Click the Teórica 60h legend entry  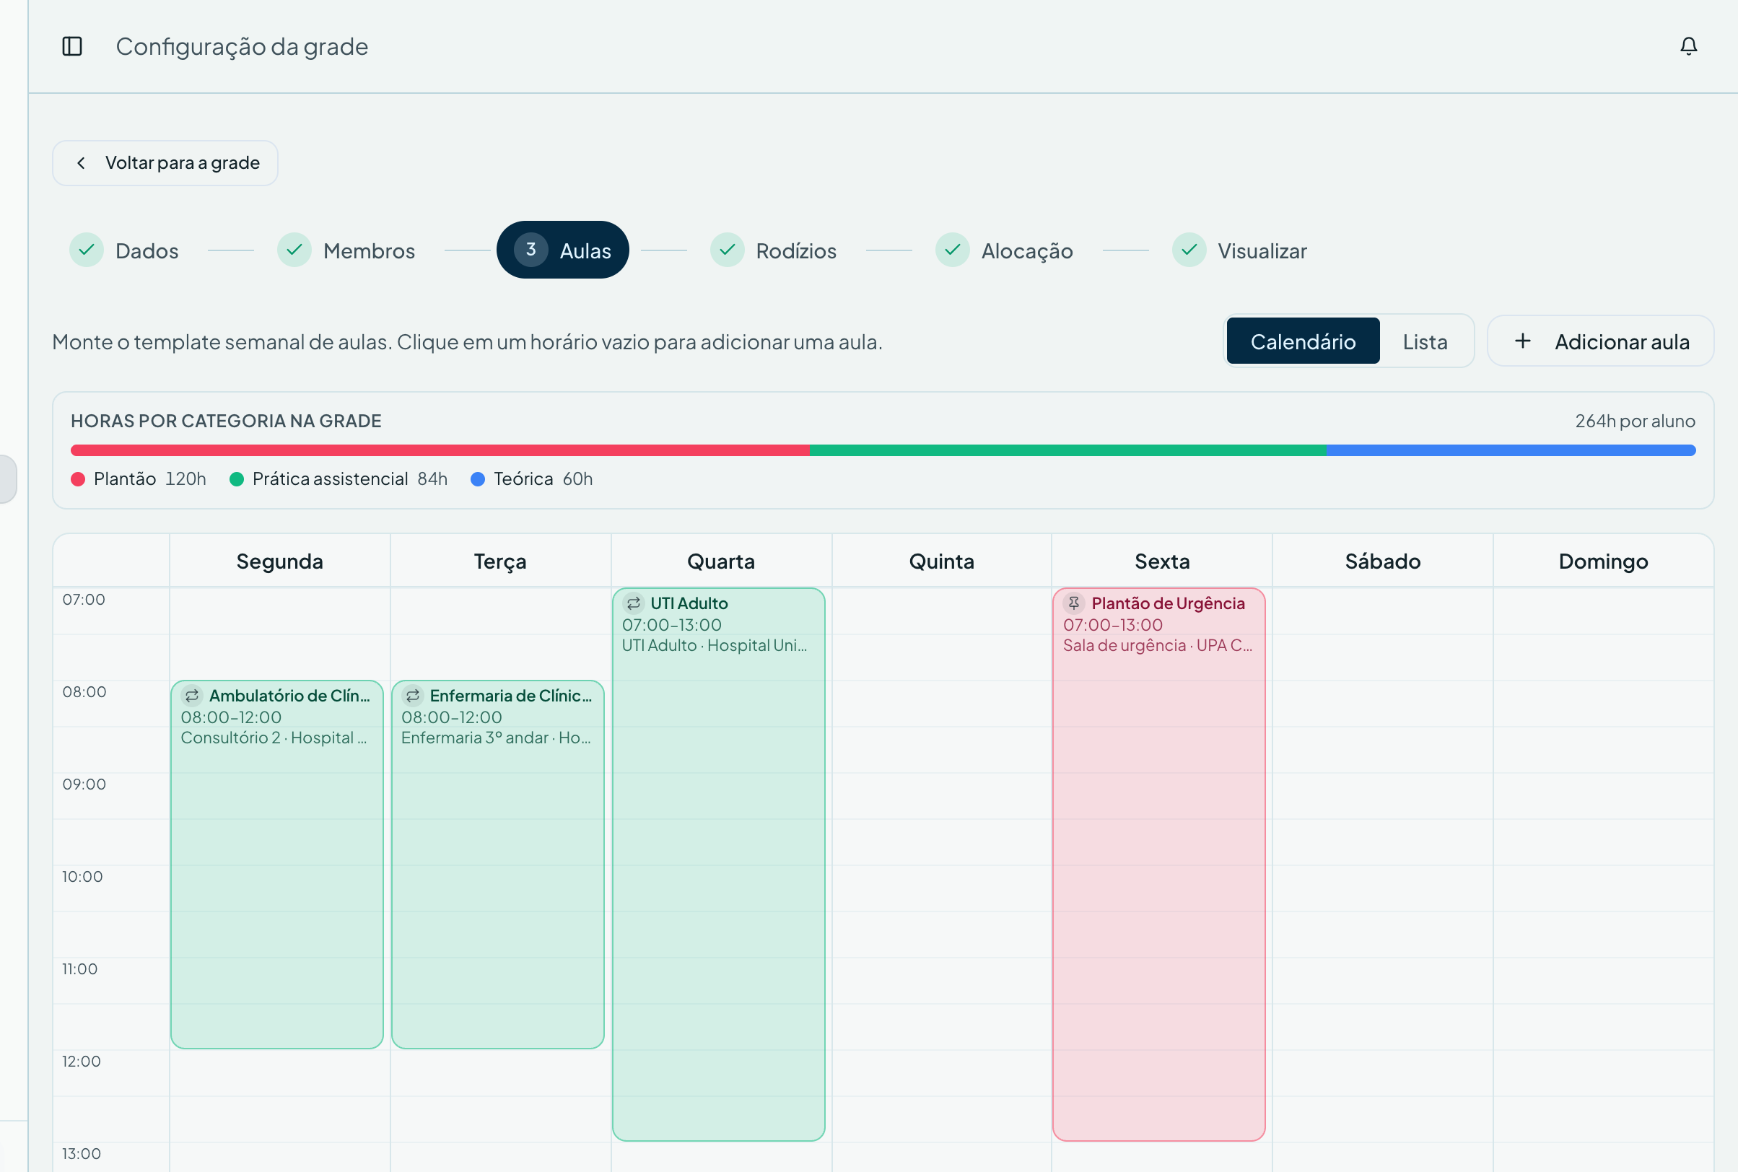tap(531, 479)
